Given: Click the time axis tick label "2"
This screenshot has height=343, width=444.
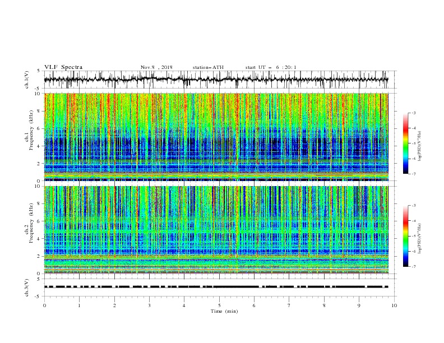Looking at the screenshot, I should [114, 305].
